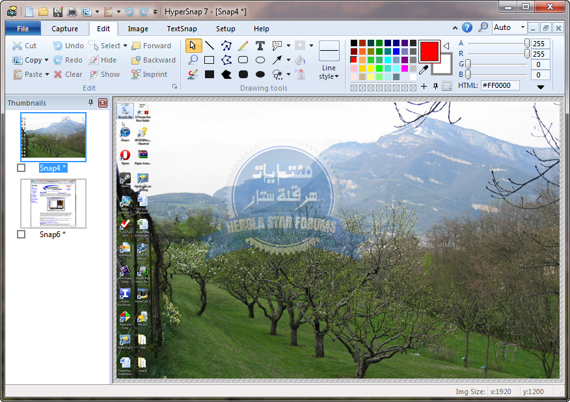
Task: Choose the straight line drawing tool
Action: pyautogui.click(x=210, y=46)
